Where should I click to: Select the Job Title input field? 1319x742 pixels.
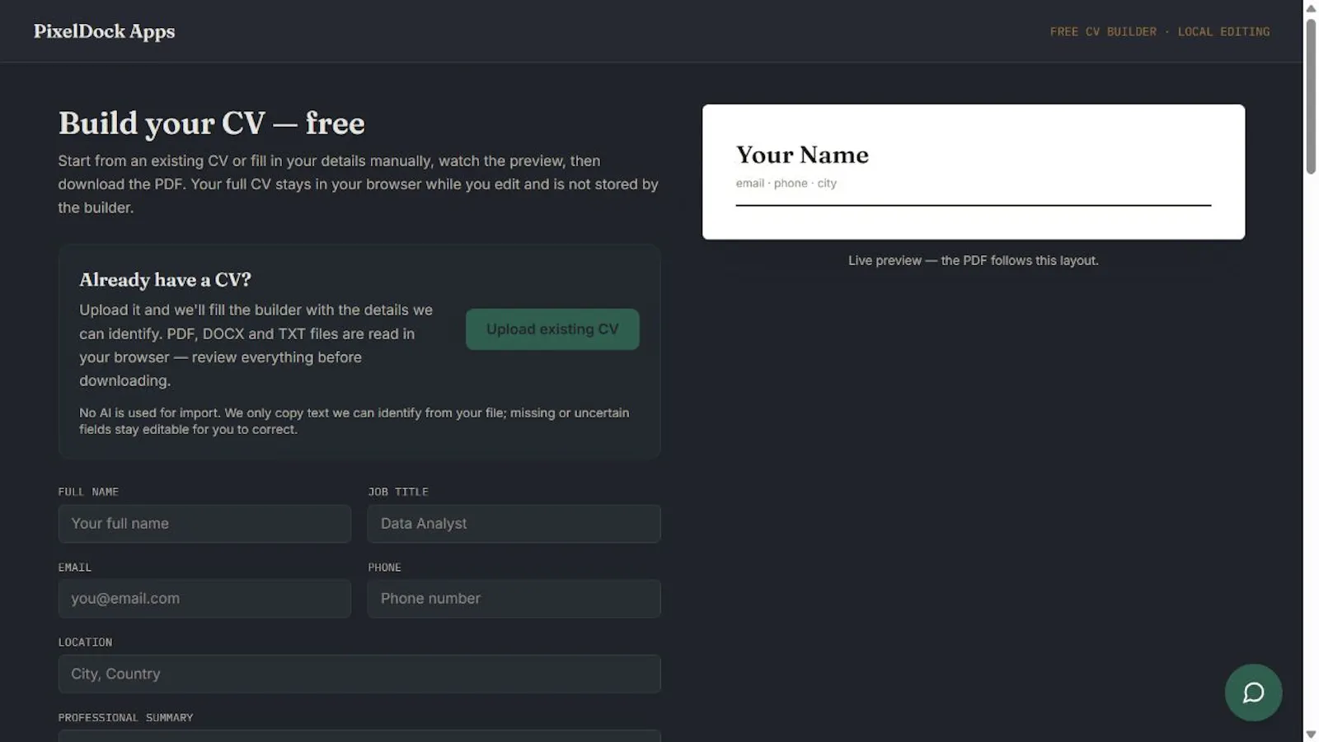click(x=514, y=524)
